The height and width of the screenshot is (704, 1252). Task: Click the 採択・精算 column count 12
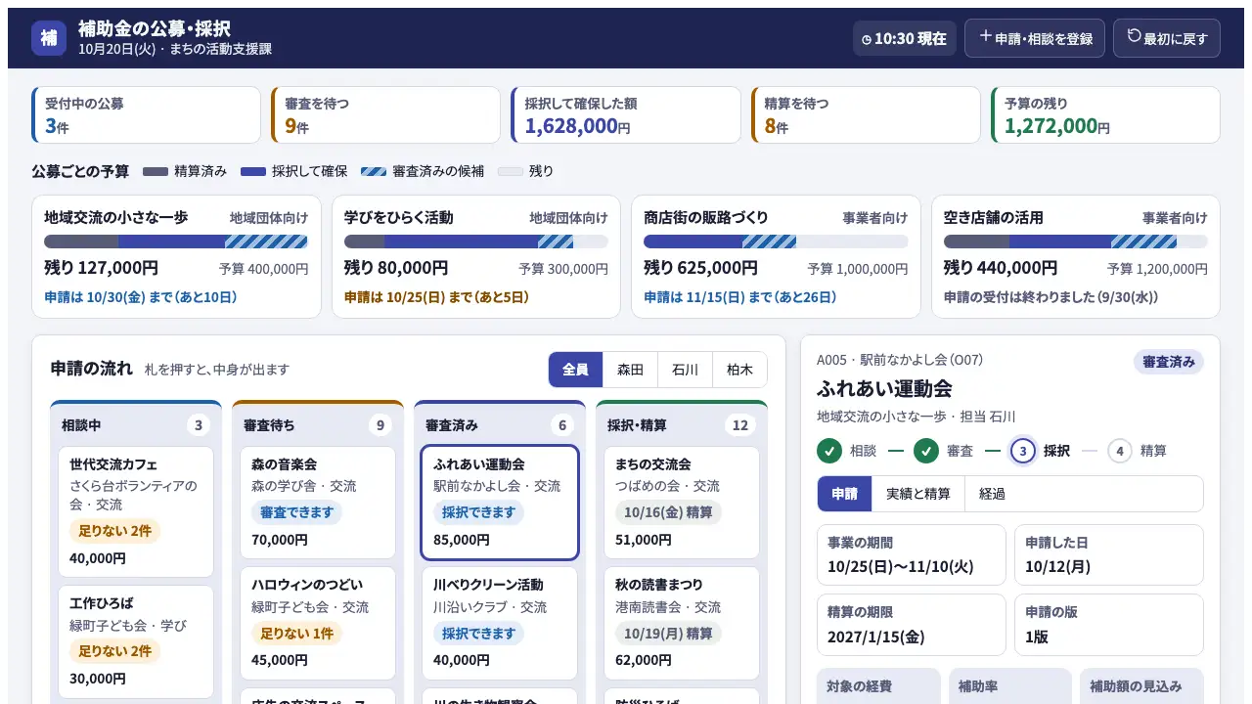coord(740,425)
